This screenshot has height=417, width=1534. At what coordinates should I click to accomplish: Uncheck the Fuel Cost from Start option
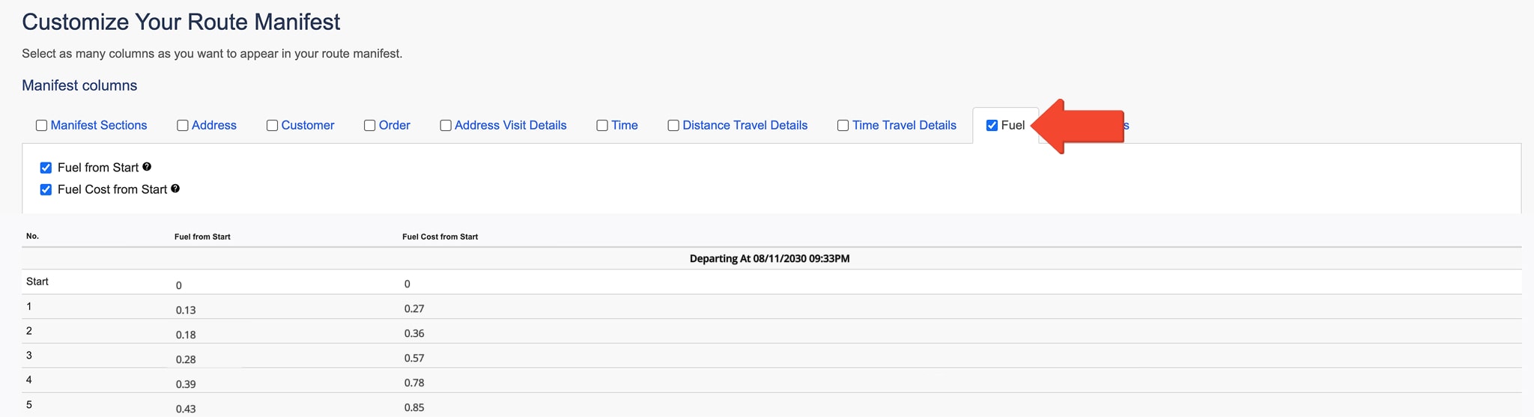[46, 189]
